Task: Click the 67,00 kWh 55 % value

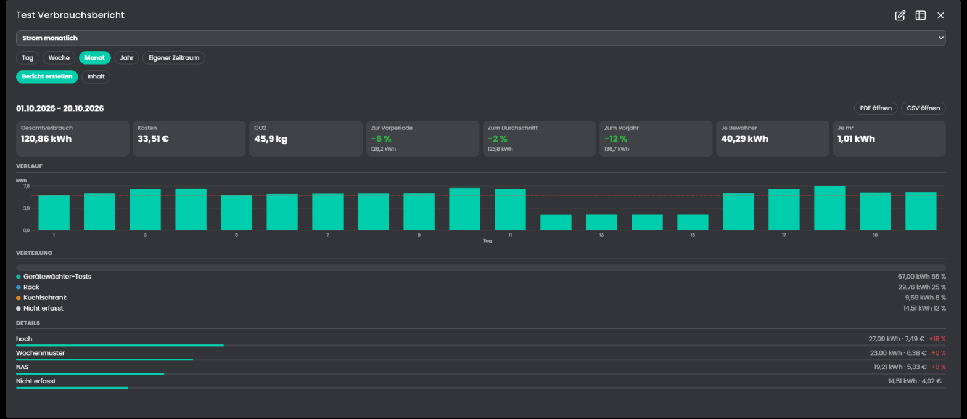Action: click(x=922, y=277)
